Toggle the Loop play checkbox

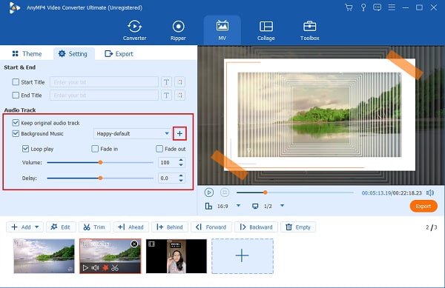25,149
